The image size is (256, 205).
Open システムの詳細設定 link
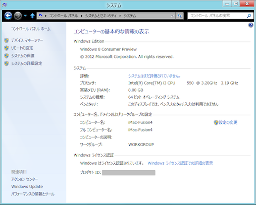[x=27, y=63]
